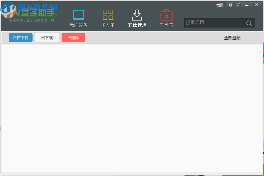This screenshot has height=176, width=264.
Task: Click the search magnifier icon
Action: [249, 23]
